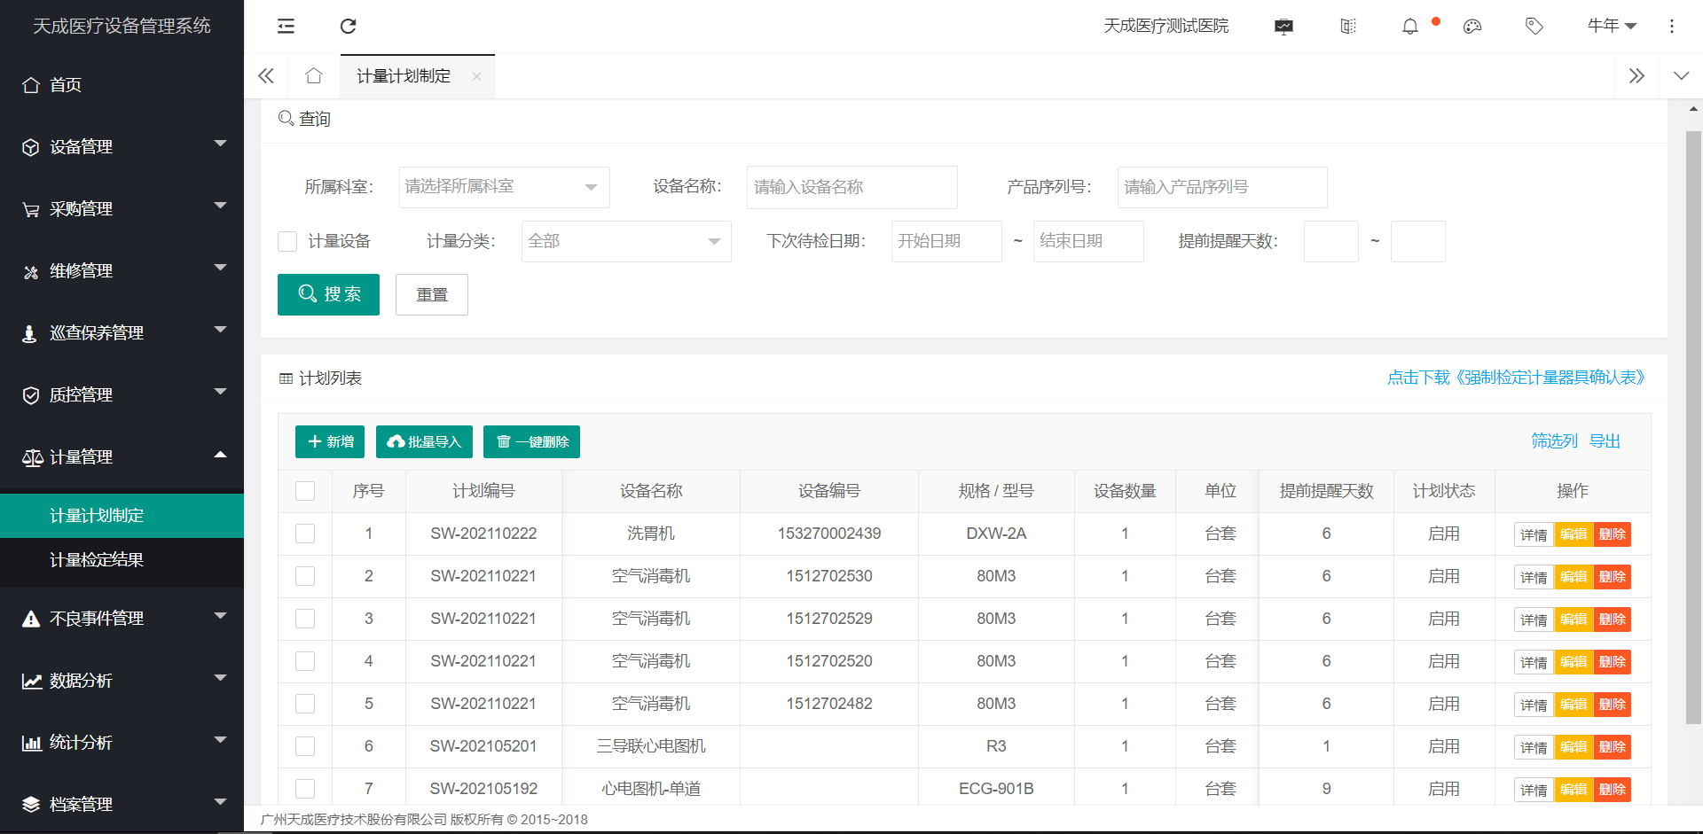
Task: Click the 筛选列 link
Action: pyautogui.click(x=1554, y=441)
